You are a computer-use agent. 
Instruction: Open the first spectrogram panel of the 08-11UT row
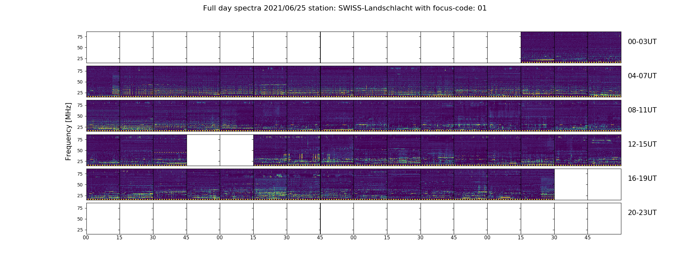(x=103, y=116)
